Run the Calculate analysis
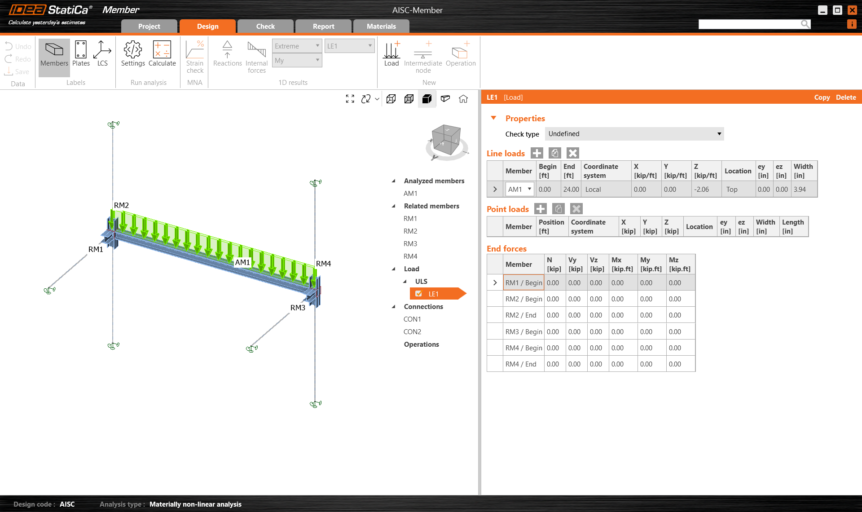Image resolution: width=862 pixels, height=512 pixels. coord(162,55)
